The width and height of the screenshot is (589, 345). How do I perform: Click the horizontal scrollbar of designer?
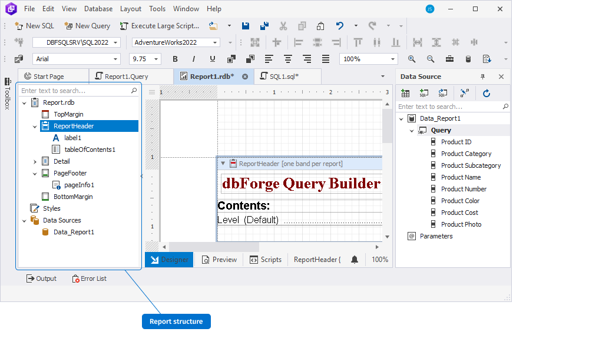[214, 247]
